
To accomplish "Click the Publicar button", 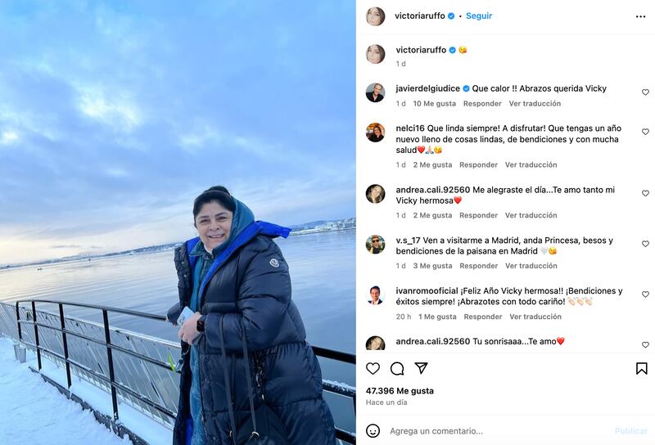I will [630, 431].
